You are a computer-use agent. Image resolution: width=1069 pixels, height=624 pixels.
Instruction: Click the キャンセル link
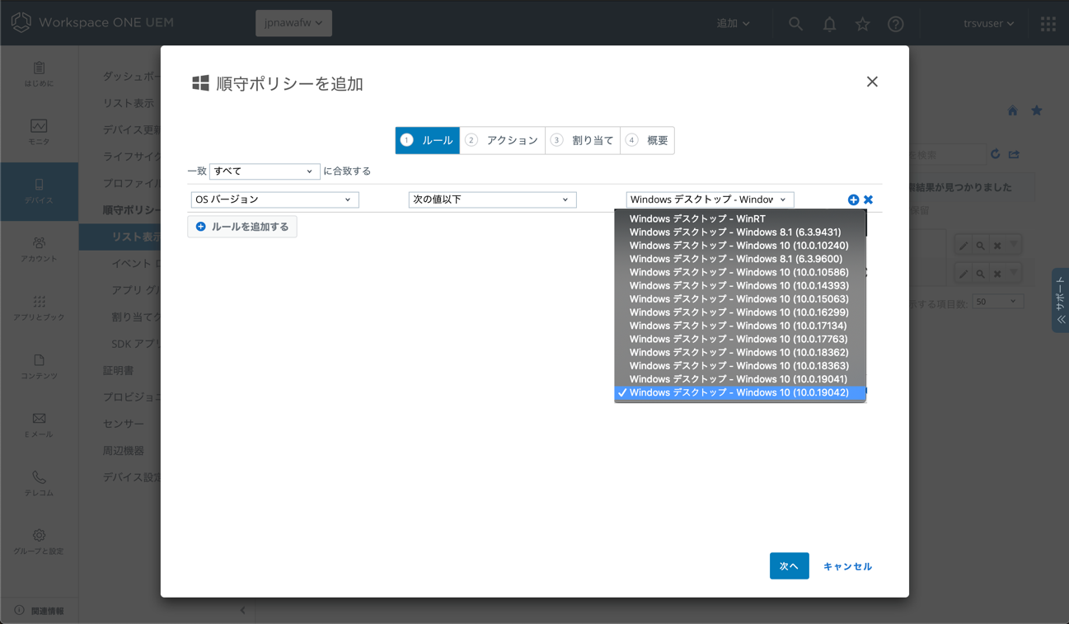coord(847,566)
